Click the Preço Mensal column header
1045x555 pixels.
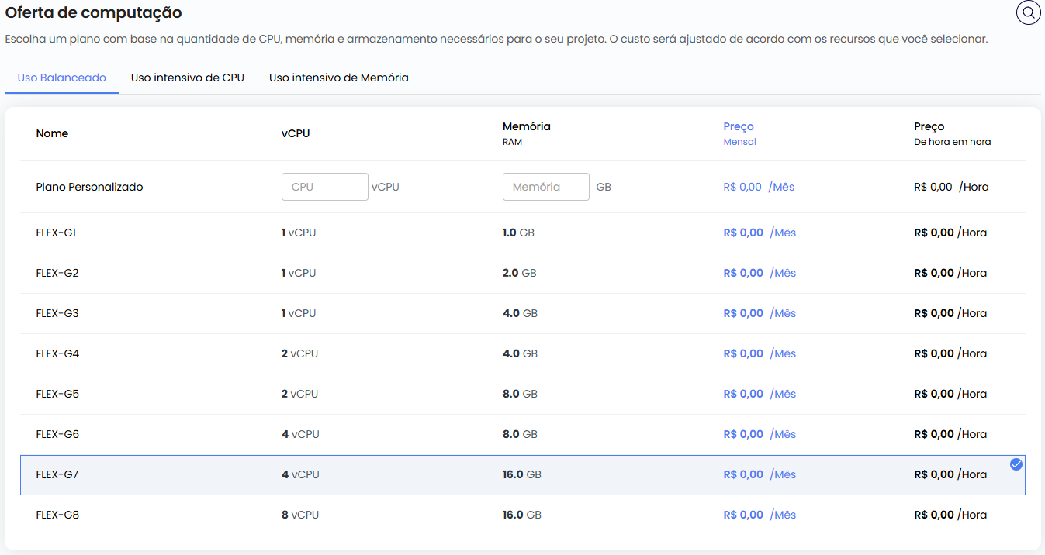739,133
